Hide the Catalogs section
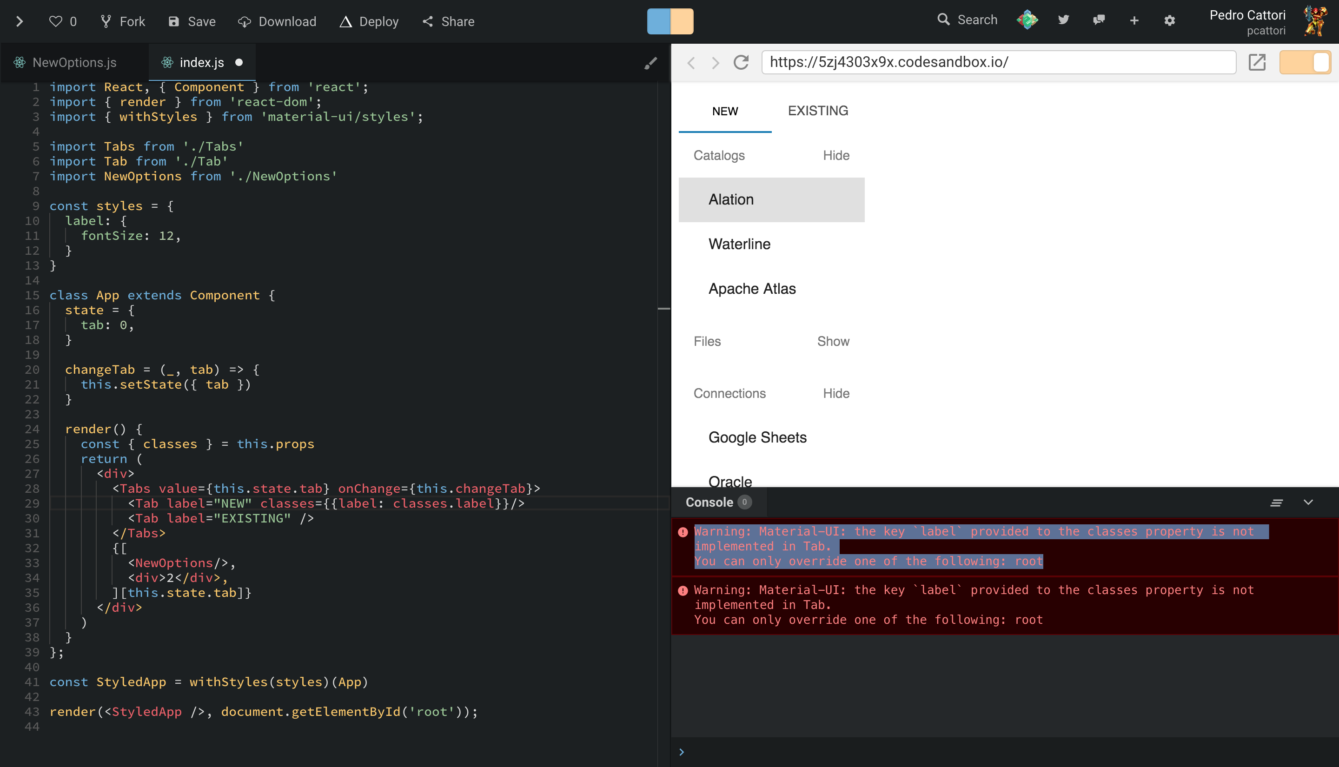1339x767 pixels. (836, 155)
